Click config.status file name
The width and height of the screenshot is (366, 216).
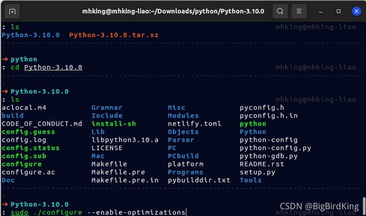tap(31, 148)
